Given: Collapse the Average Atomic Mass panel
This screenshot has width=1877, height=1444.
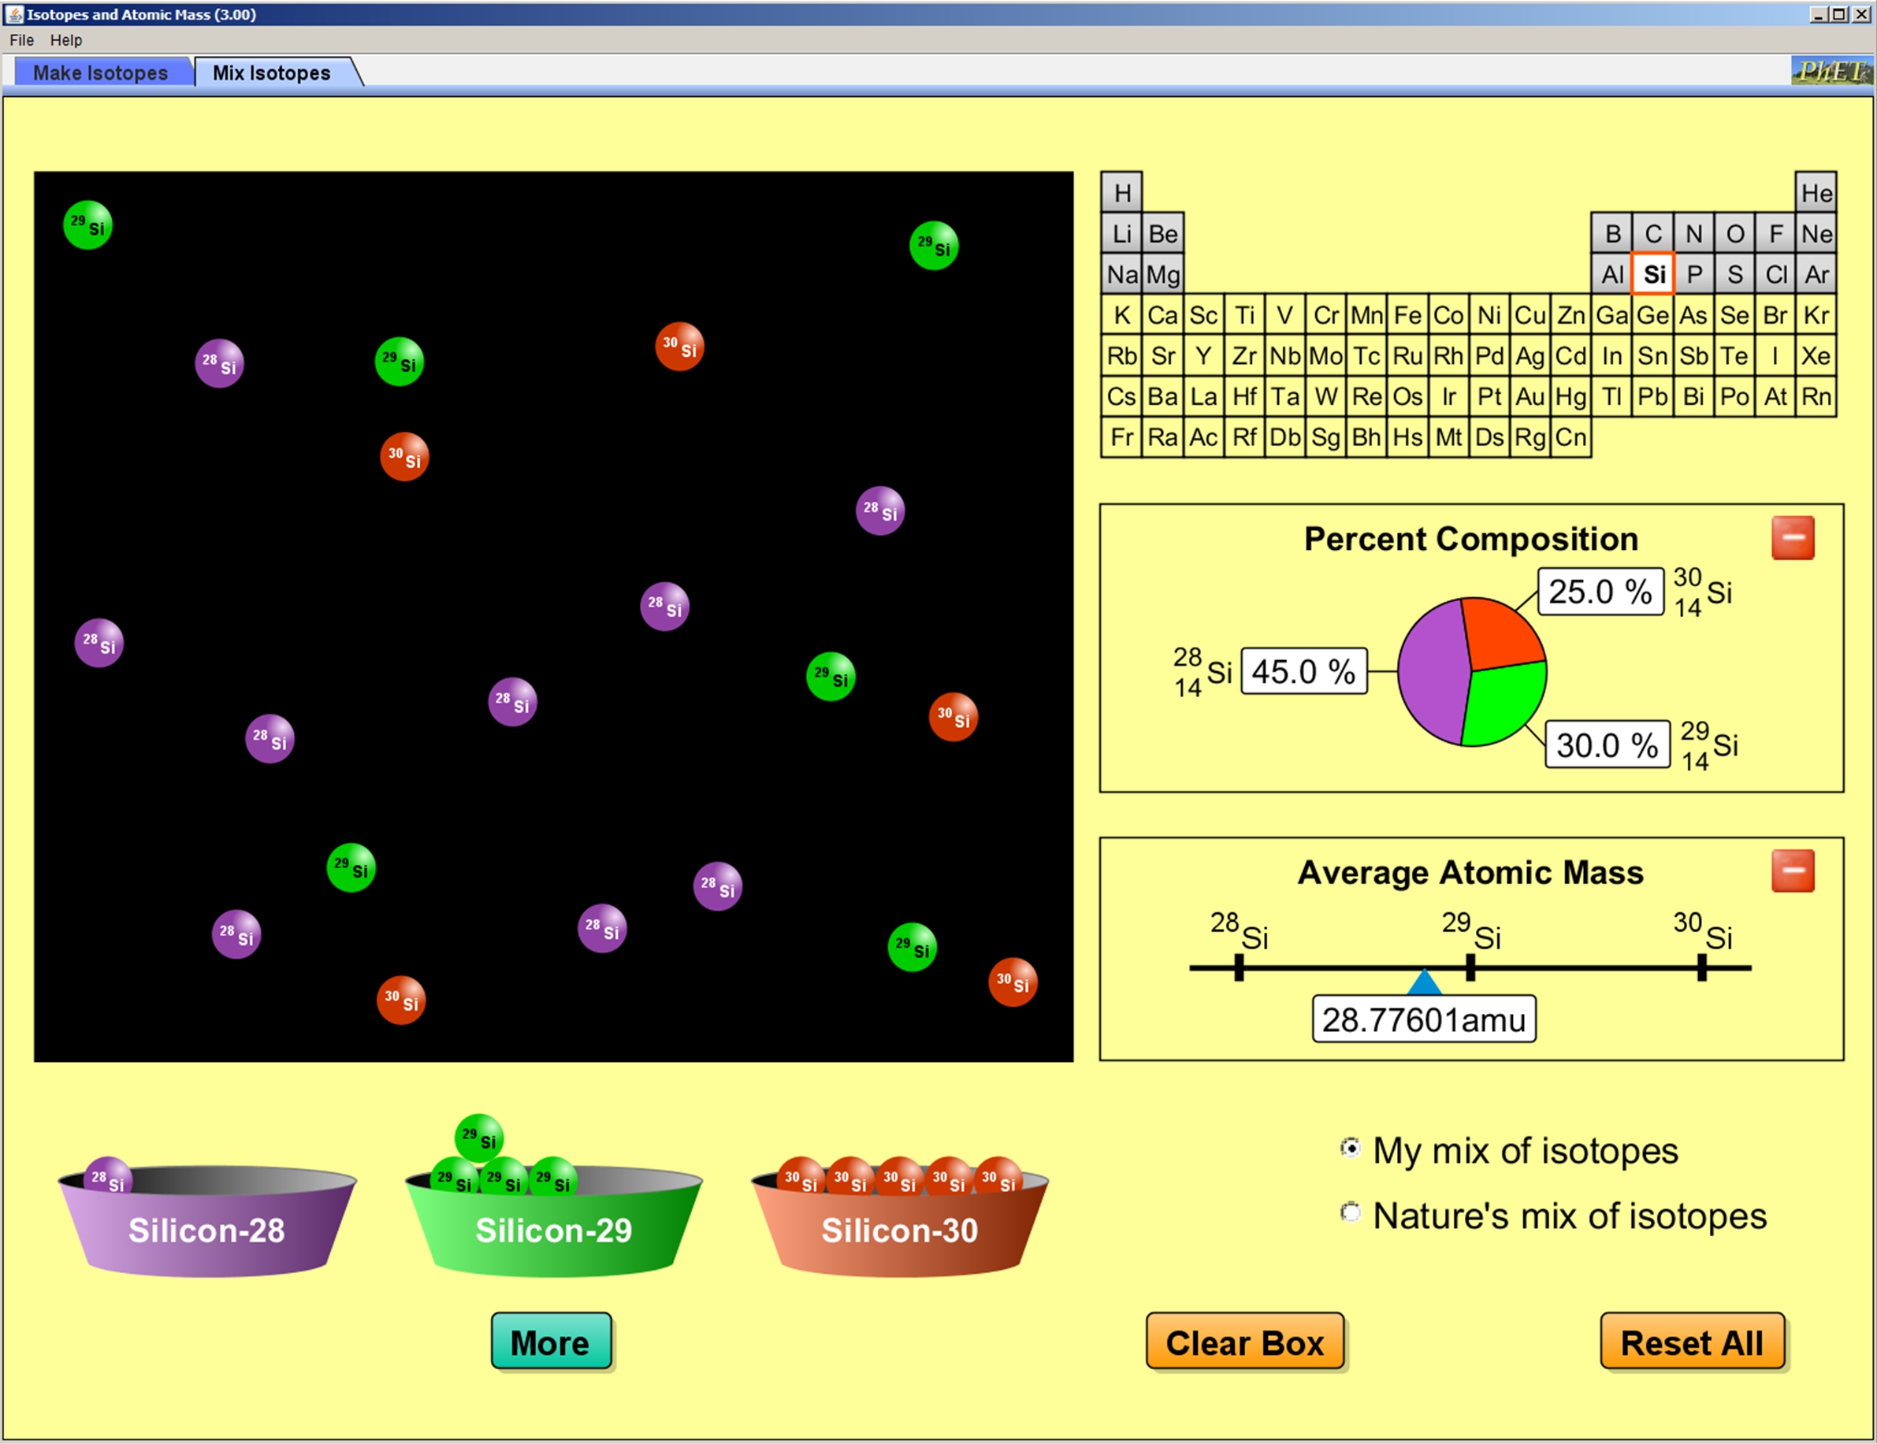Looking at the screenshot, I should tap(1792, 871).
